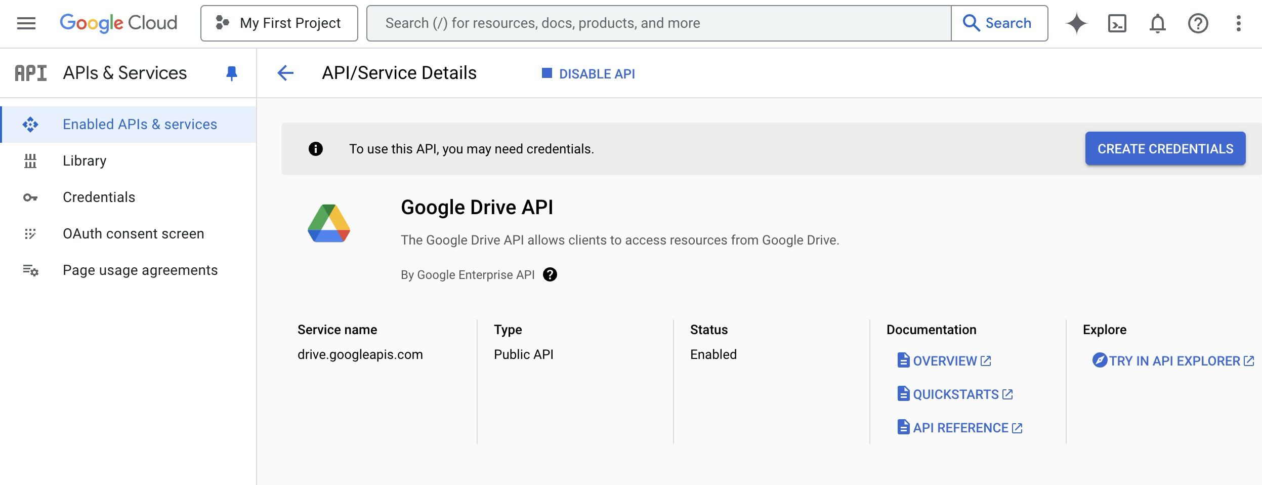
Task: Click the Public API type value
Action: (524, 354)
